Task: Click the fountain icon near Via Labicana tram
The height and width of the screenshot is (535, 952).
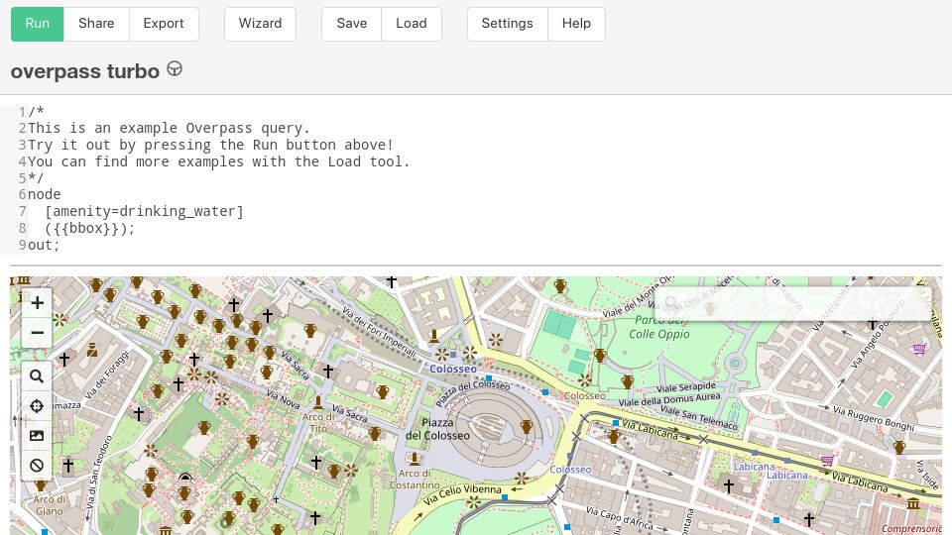Action: 613,436
